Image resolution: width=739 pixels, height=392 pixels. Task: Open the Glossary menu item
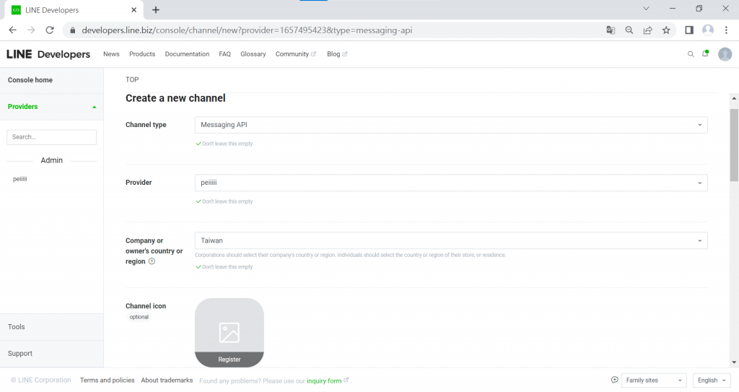(x=253, y=54)
